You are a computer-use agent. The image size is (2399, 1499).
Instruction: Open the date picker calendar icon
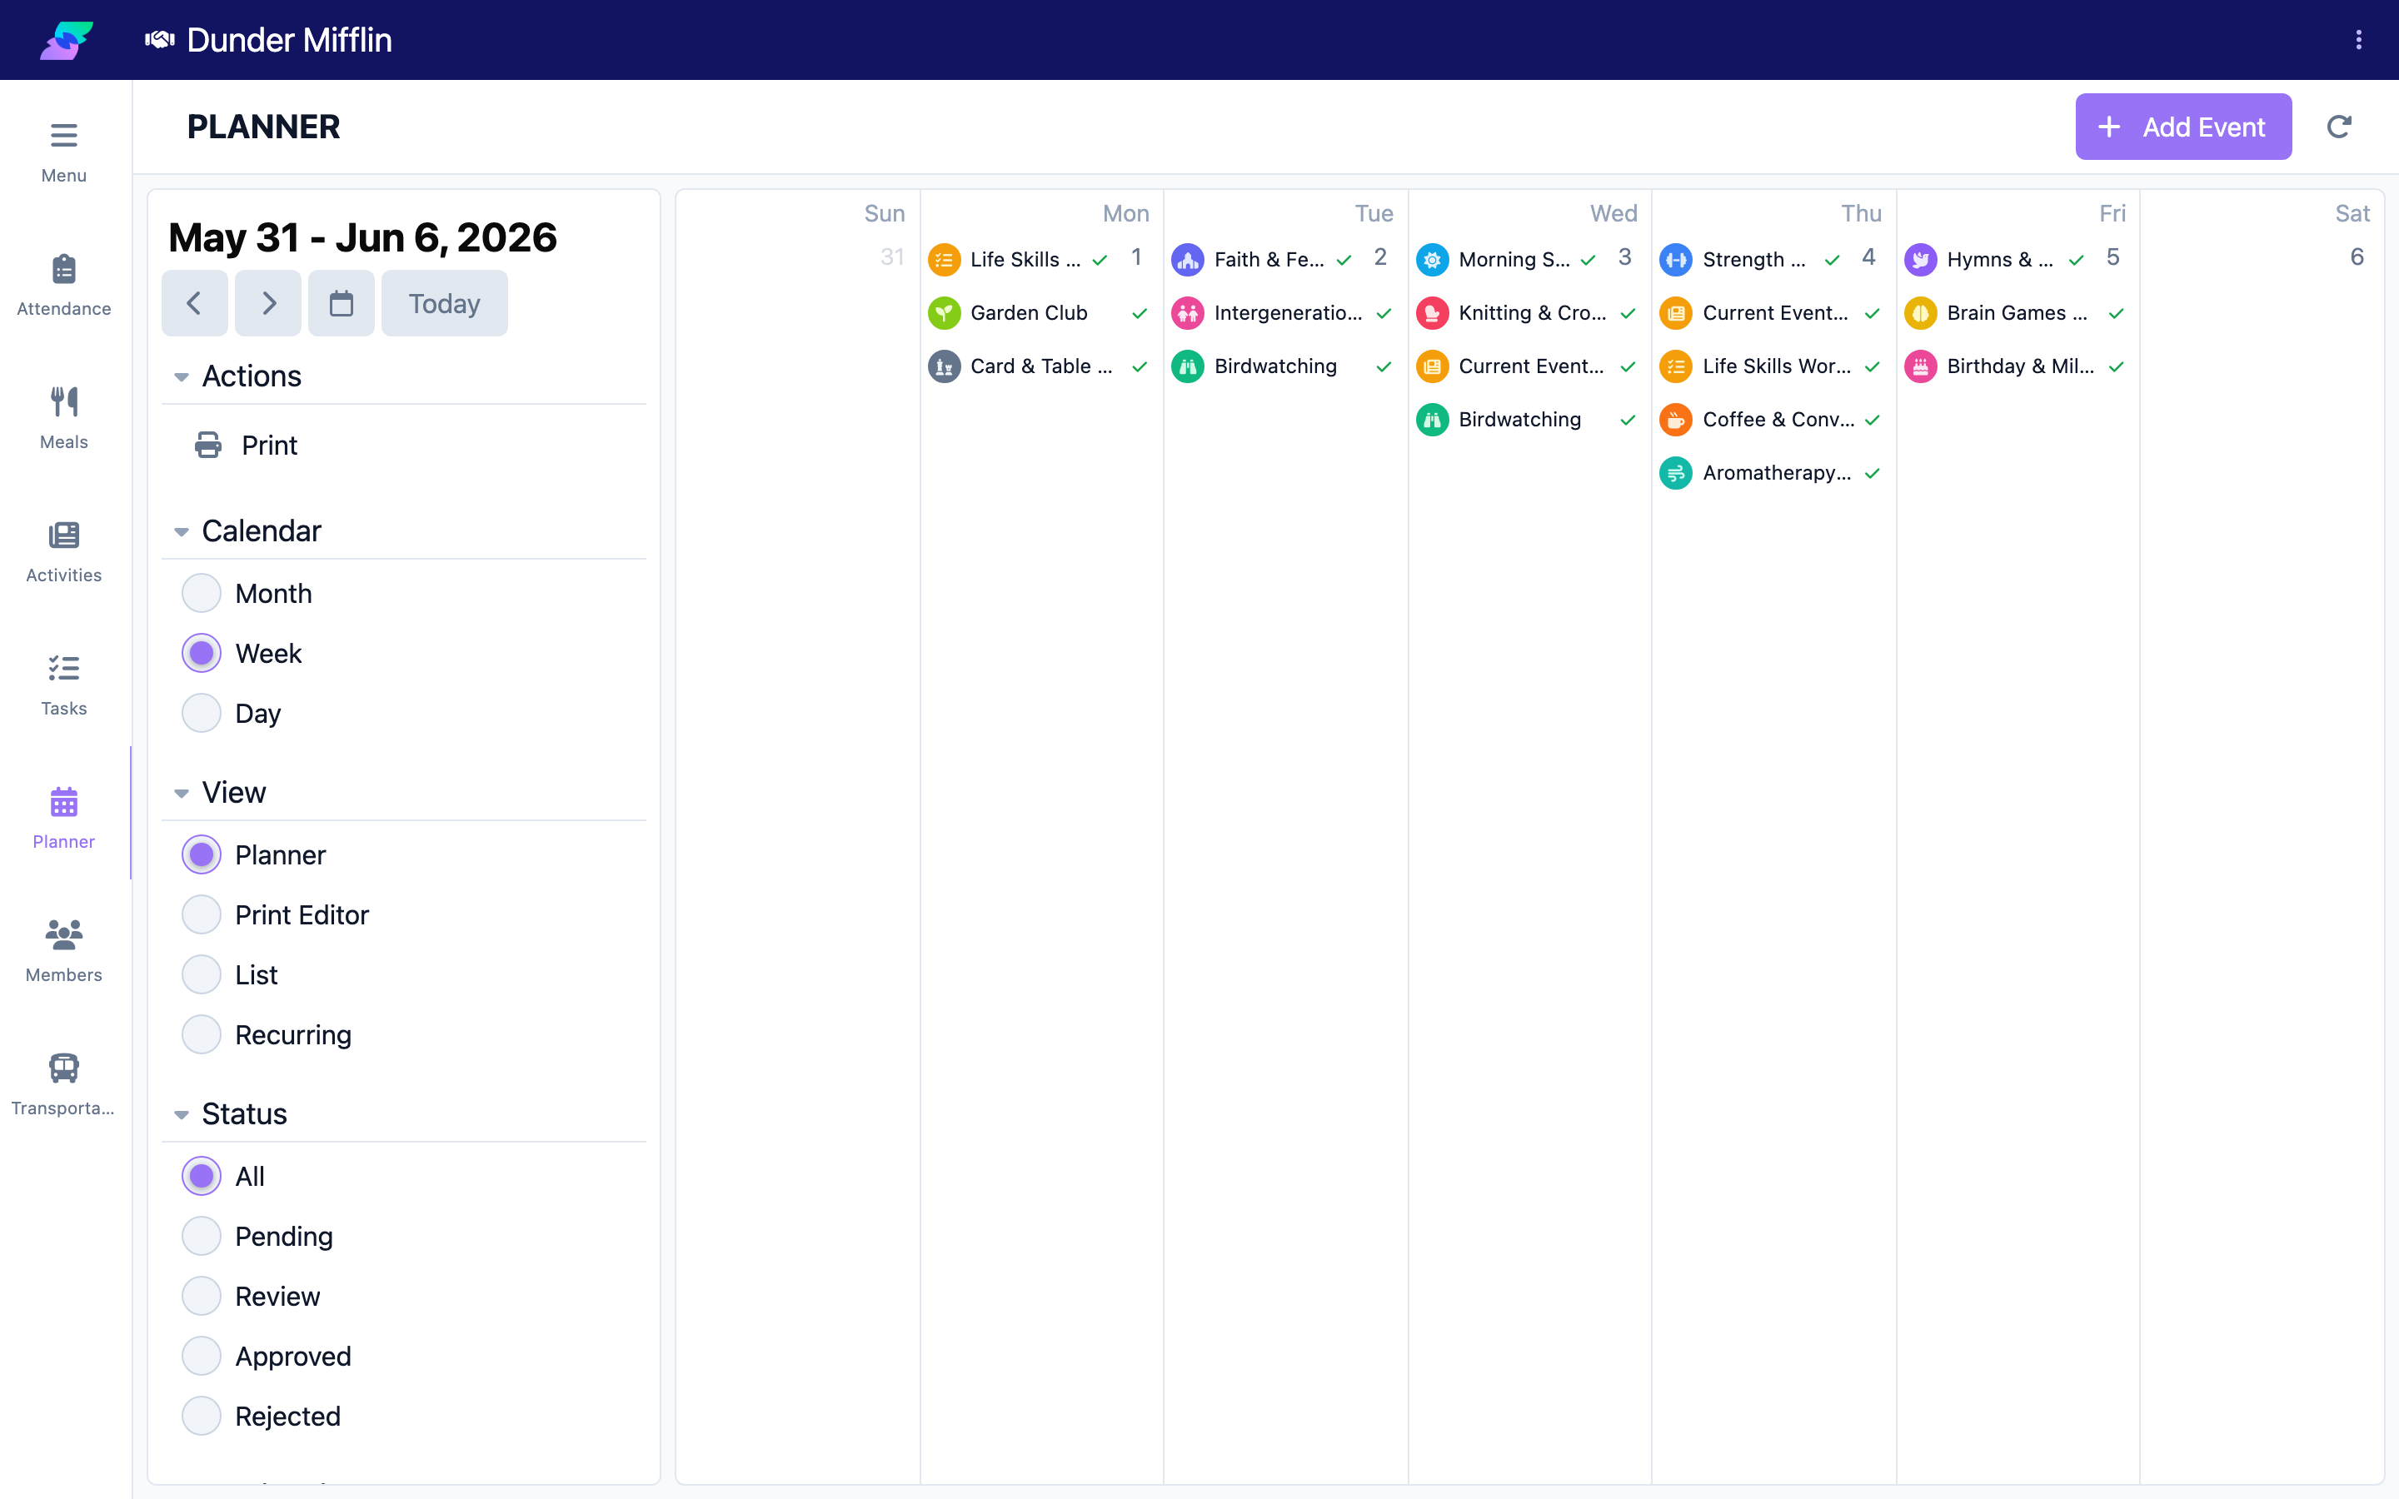point(341,303)
